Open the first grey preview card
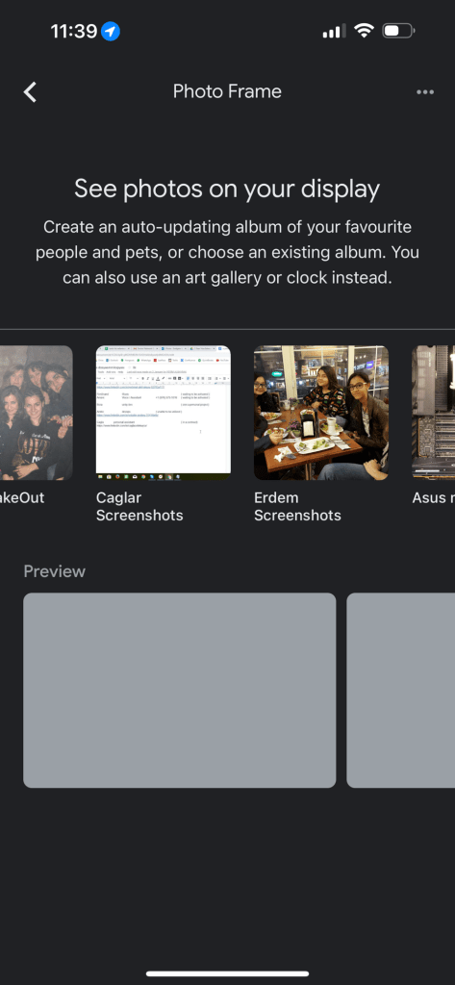Screen dimensions: 455x985 click(x=180, y=691)
